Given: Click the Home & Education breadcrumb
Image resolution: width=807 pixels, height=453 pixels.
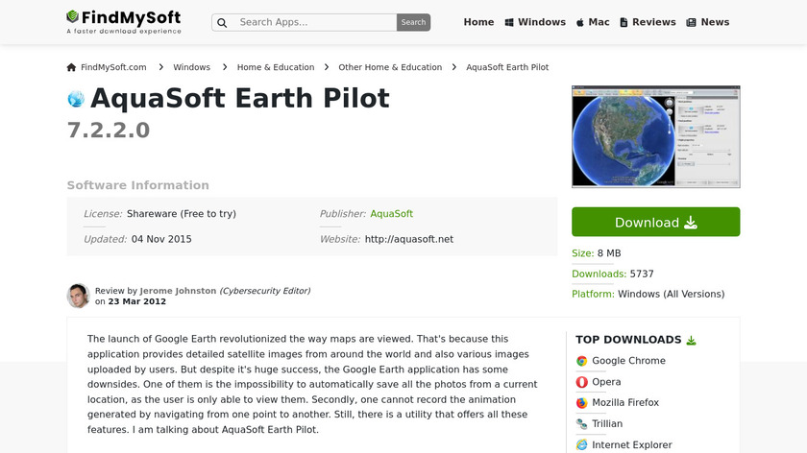Looking at the screenshot, I should tap(276, 67).
